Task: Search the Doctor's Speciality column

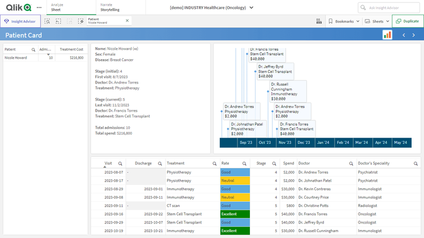Action: click(416, 163)
